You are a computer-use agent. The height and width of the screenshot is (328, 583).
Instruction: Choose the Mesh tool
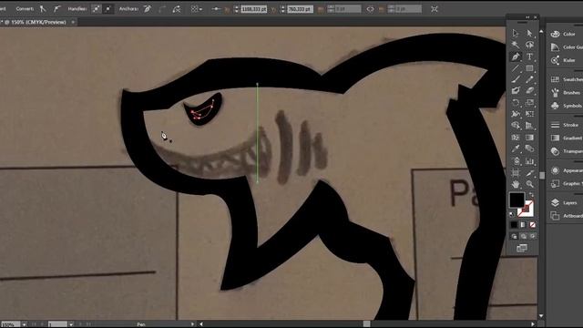click(516, 138)
